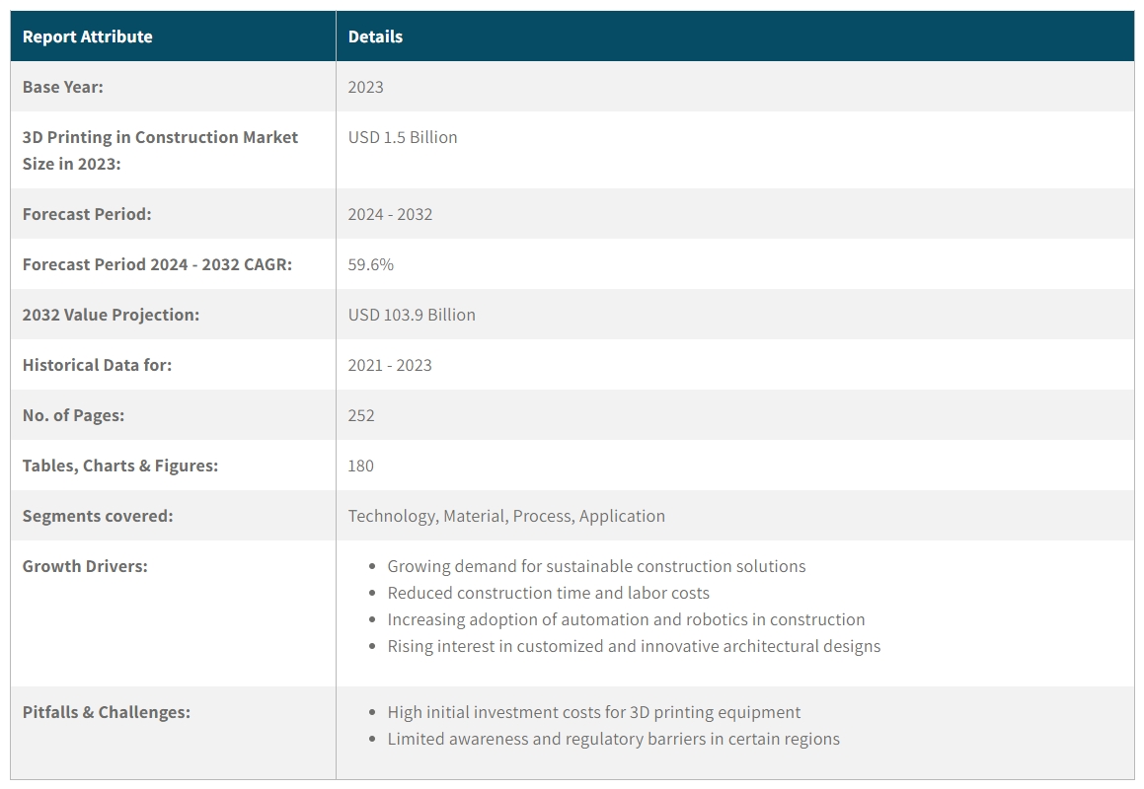Screen dimensions: 1144x789
Task: Select the Pitfalls & Challenges label
Action: click(x=107, y=712)
